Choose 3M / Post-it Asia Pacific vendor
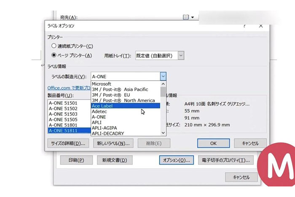The height and width of the screenshot is (197, 295). coord(126,89)
